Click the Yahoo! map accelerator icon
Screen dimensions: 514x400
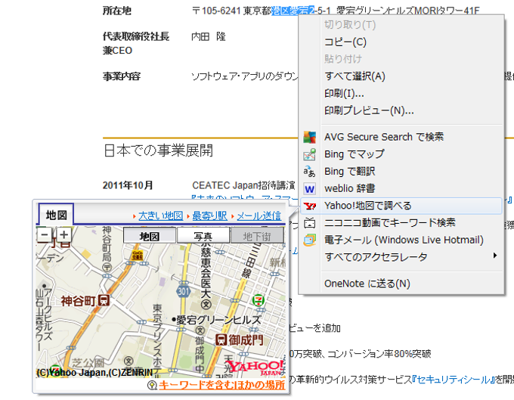pyautogui.click(x=309, y=206)
